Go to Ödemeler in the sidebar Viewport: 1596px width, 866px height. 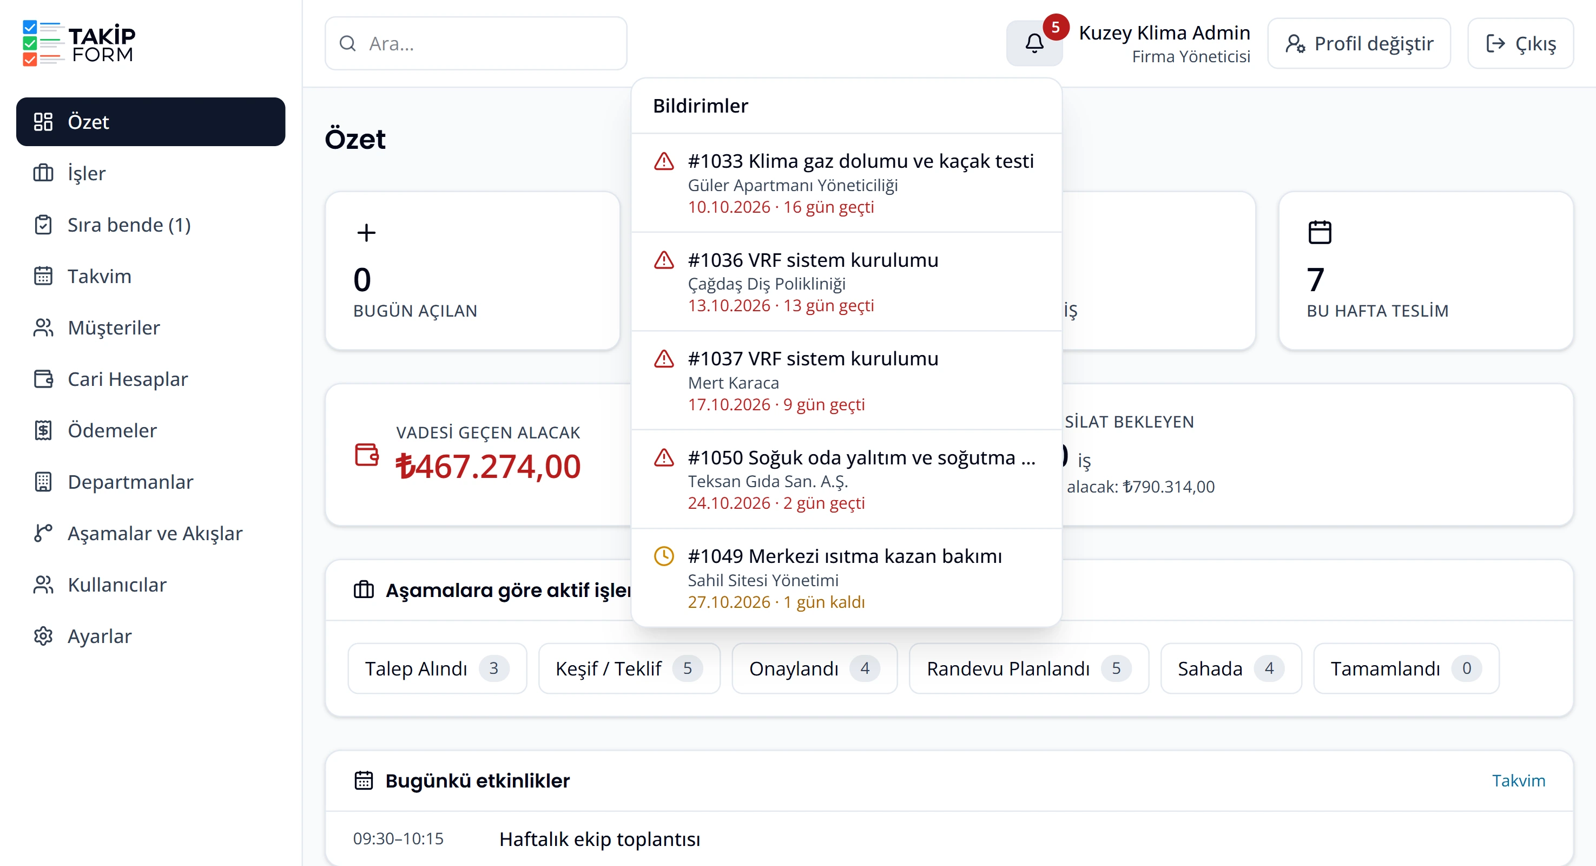click(150, 430)
